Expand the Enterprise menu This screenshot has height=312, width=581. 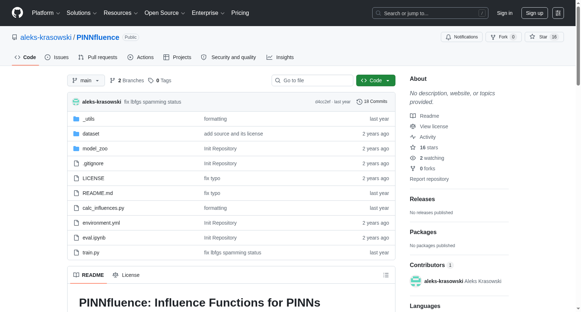point(208,13)
